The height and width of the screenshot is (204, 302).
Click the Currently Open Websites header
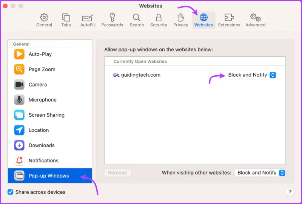coord(140,62)
